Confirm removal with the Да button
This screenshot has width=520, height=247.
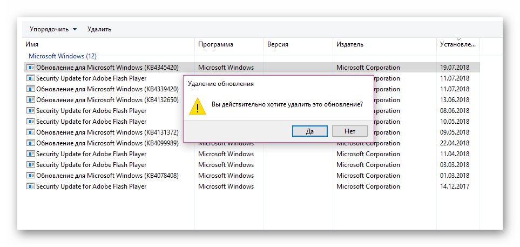[x=310, y=131]
